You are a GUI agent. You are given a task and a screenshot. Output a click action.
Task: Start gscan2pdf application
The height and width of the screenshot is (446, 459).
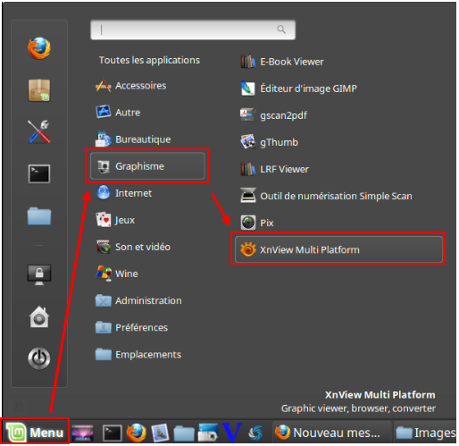(x=273, y=115)
